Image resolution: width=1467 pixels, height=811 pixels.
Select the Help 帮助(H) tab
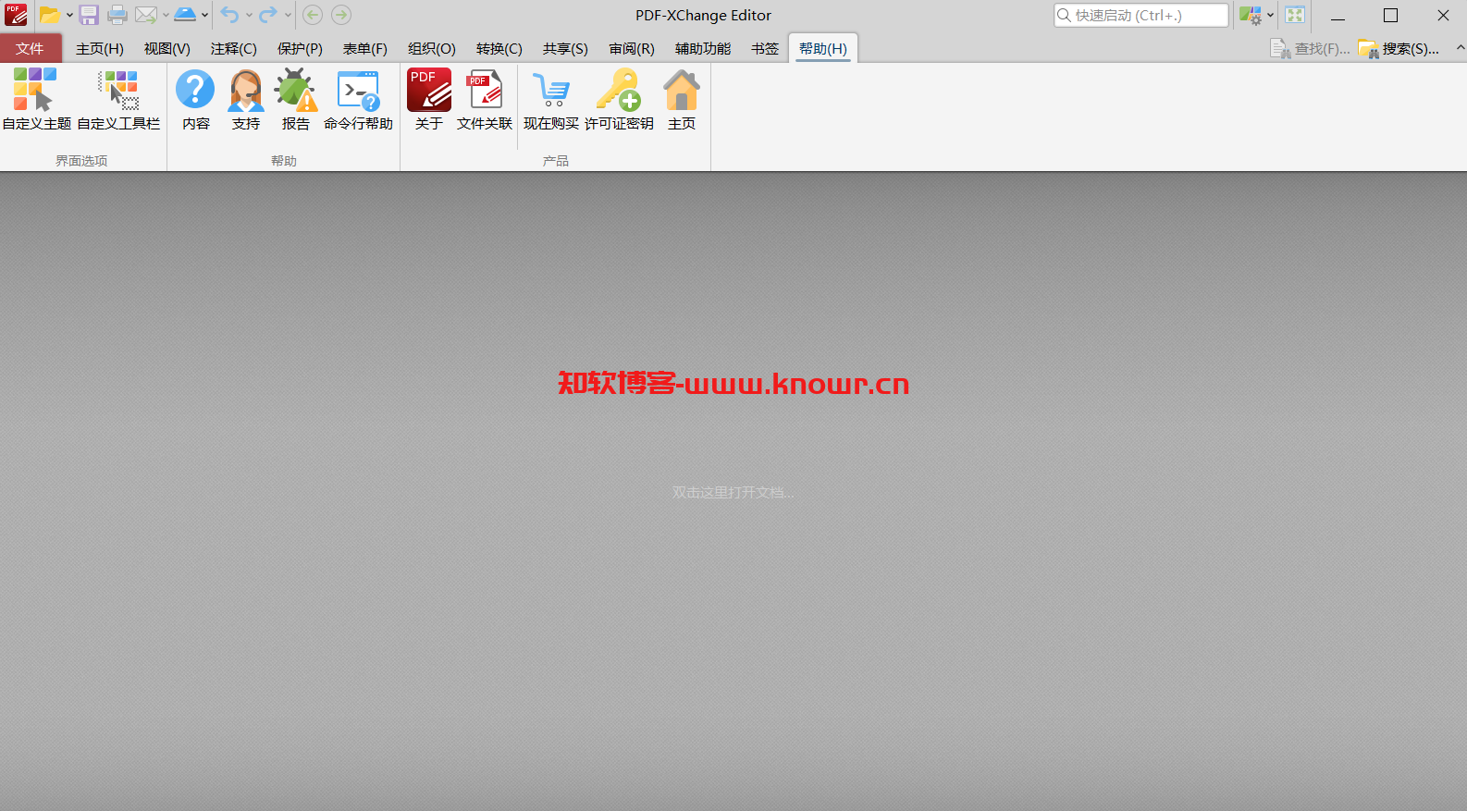click(823, 48)
